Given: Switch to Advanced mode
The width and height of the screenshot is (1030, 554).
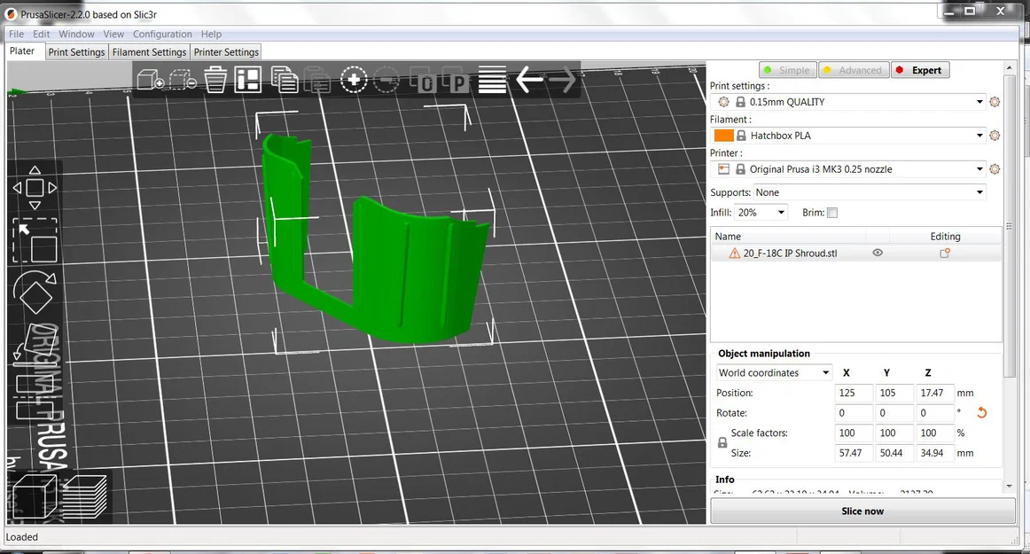Looking at the screenshot, I should click(854, 70).
